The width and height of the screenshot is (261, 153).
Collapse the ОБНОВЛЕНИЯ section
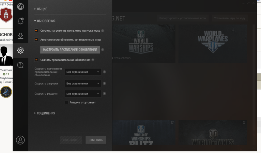click(x=45, y=21)
